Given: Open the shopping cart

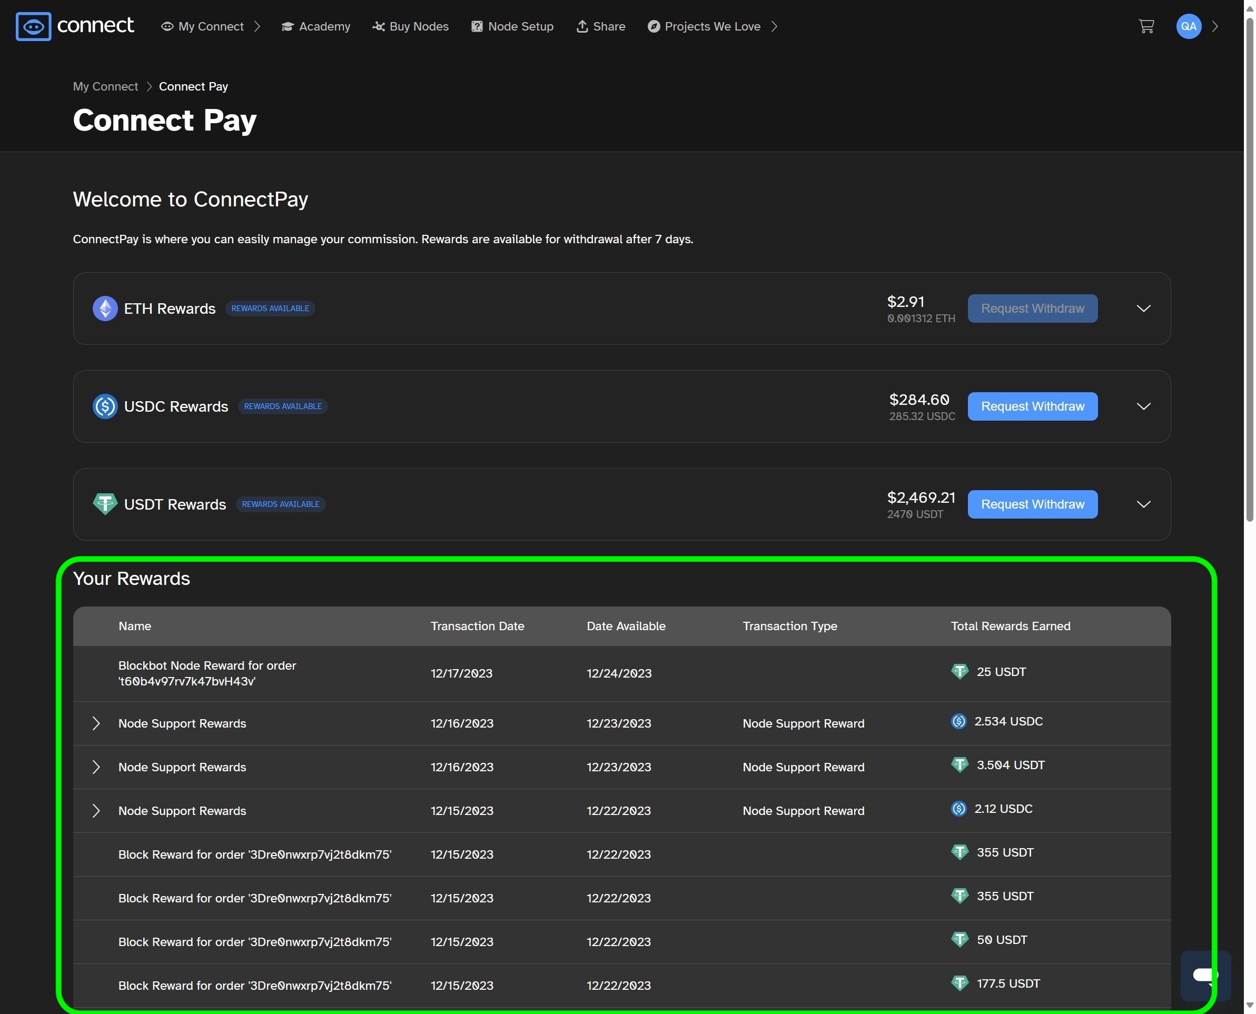Looking at the screenshot, I should click(x=1146, y=26).
